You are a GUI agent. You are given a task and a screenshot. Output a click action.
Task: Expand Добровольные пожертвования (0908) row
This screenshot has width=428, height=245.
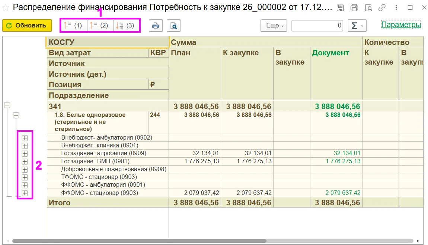point(25,170)
